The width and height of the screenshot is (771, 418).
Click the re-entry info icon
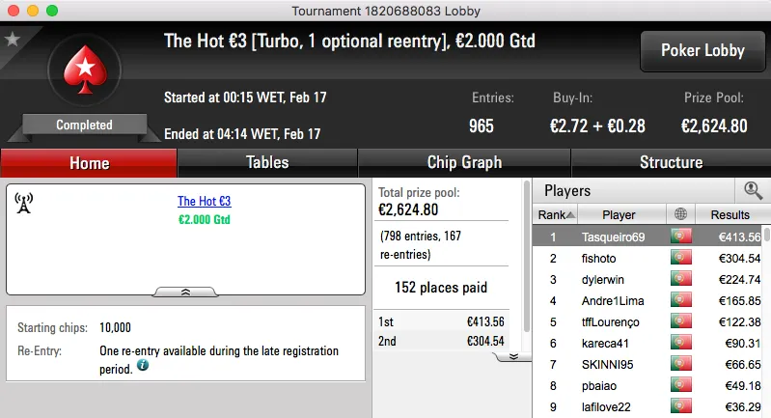pos(143,366)
